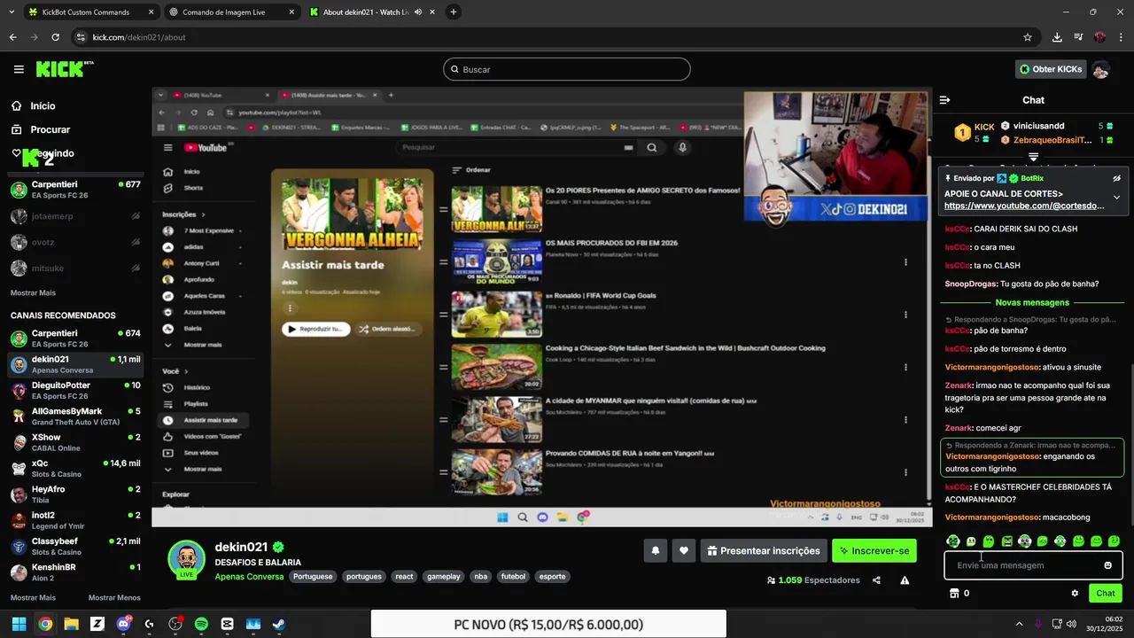Collapse recommended list with Mostrar Menos

click(114, 597)
